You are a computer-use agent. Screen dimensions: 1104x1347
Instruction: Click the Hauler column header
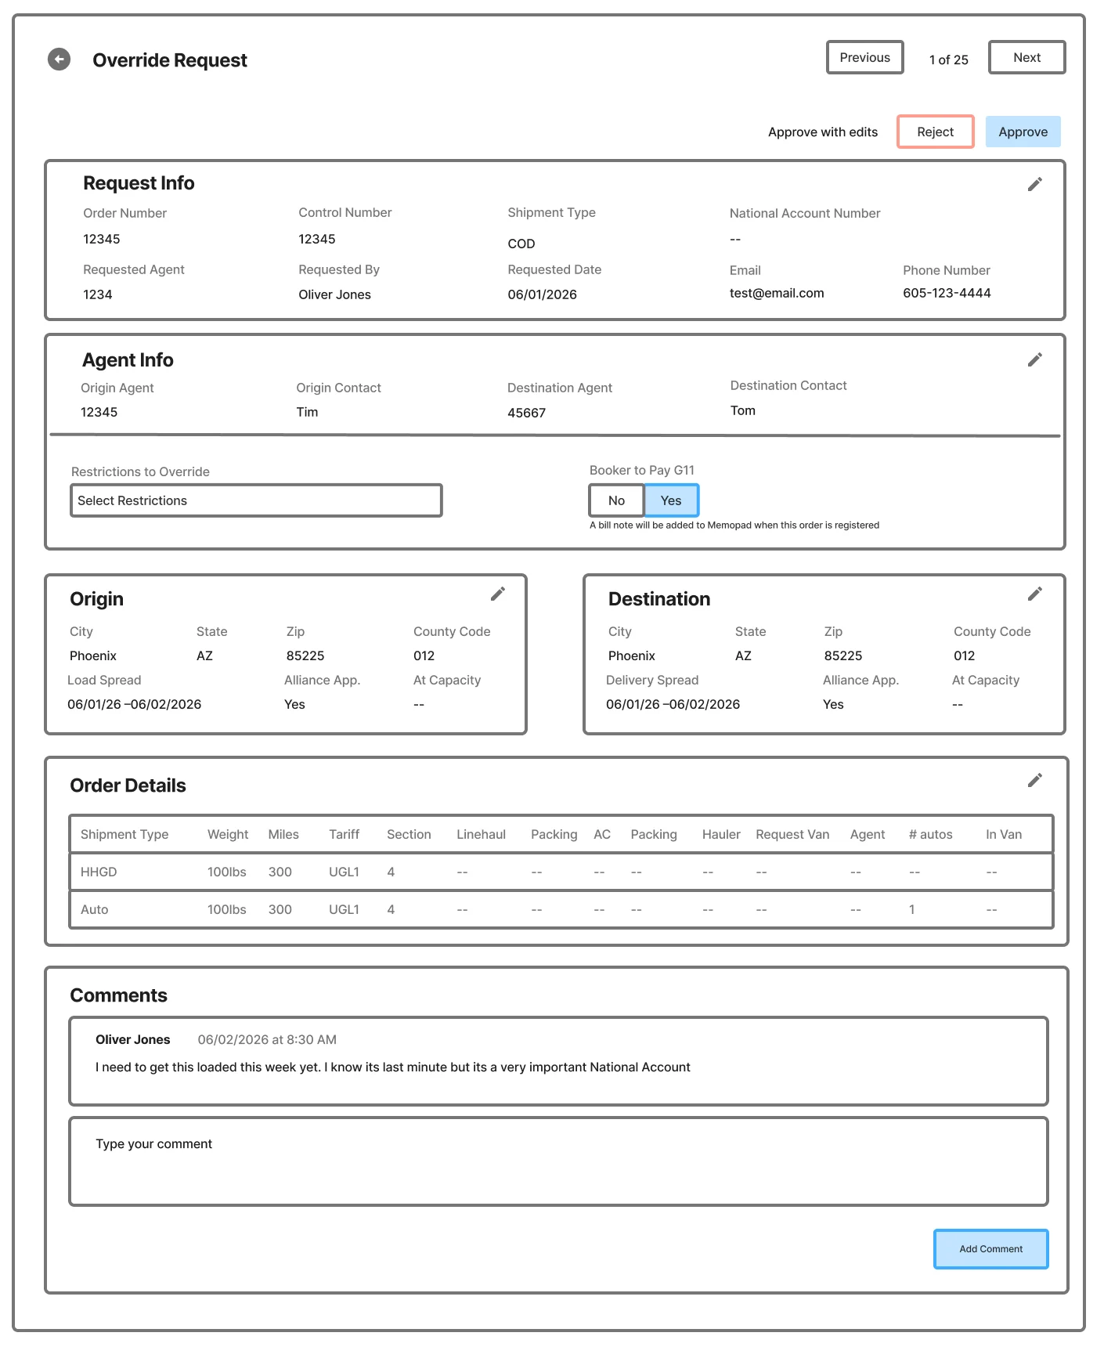[x=721, y=834]
